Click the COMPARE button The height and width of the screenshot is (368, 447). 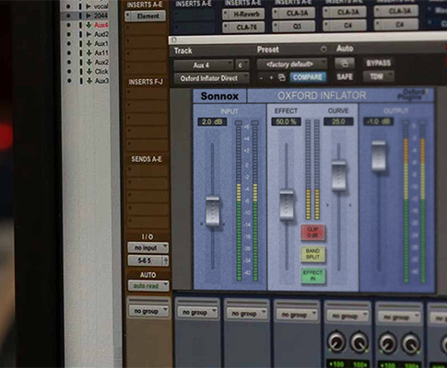pyautogui.click(x=308, y=77)
